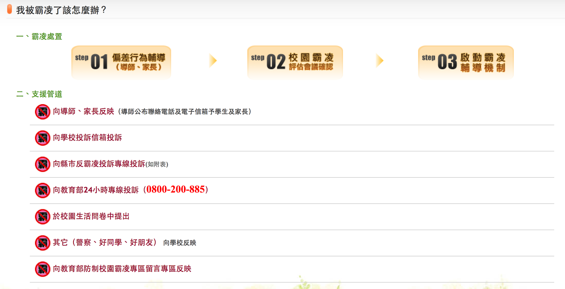Click the anti-bullying icon beside 向學校投訴信箱投訴
The height and width of the screenshot is (289, 565).
click(43, 138)
